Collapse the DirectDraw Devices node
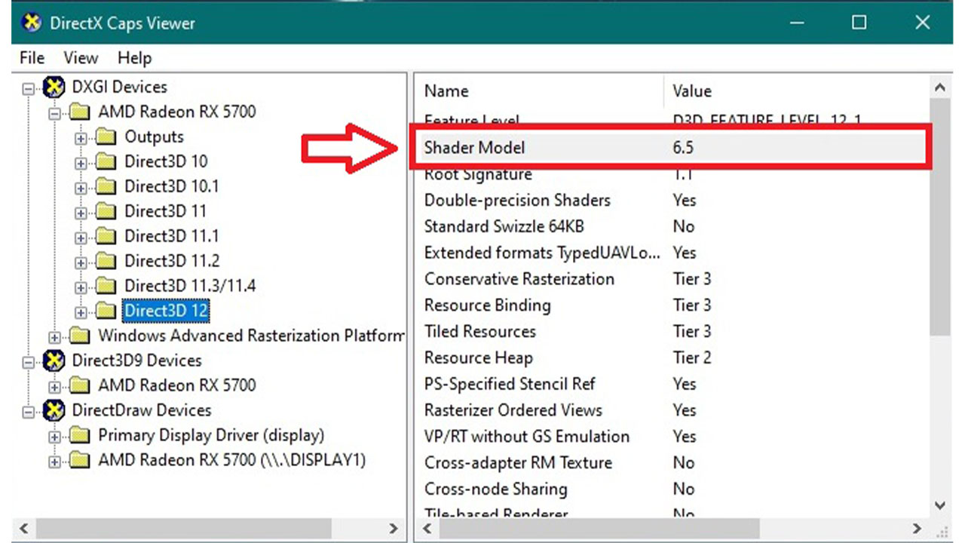The height and width of the screenshot is (543, 965). 29,412
